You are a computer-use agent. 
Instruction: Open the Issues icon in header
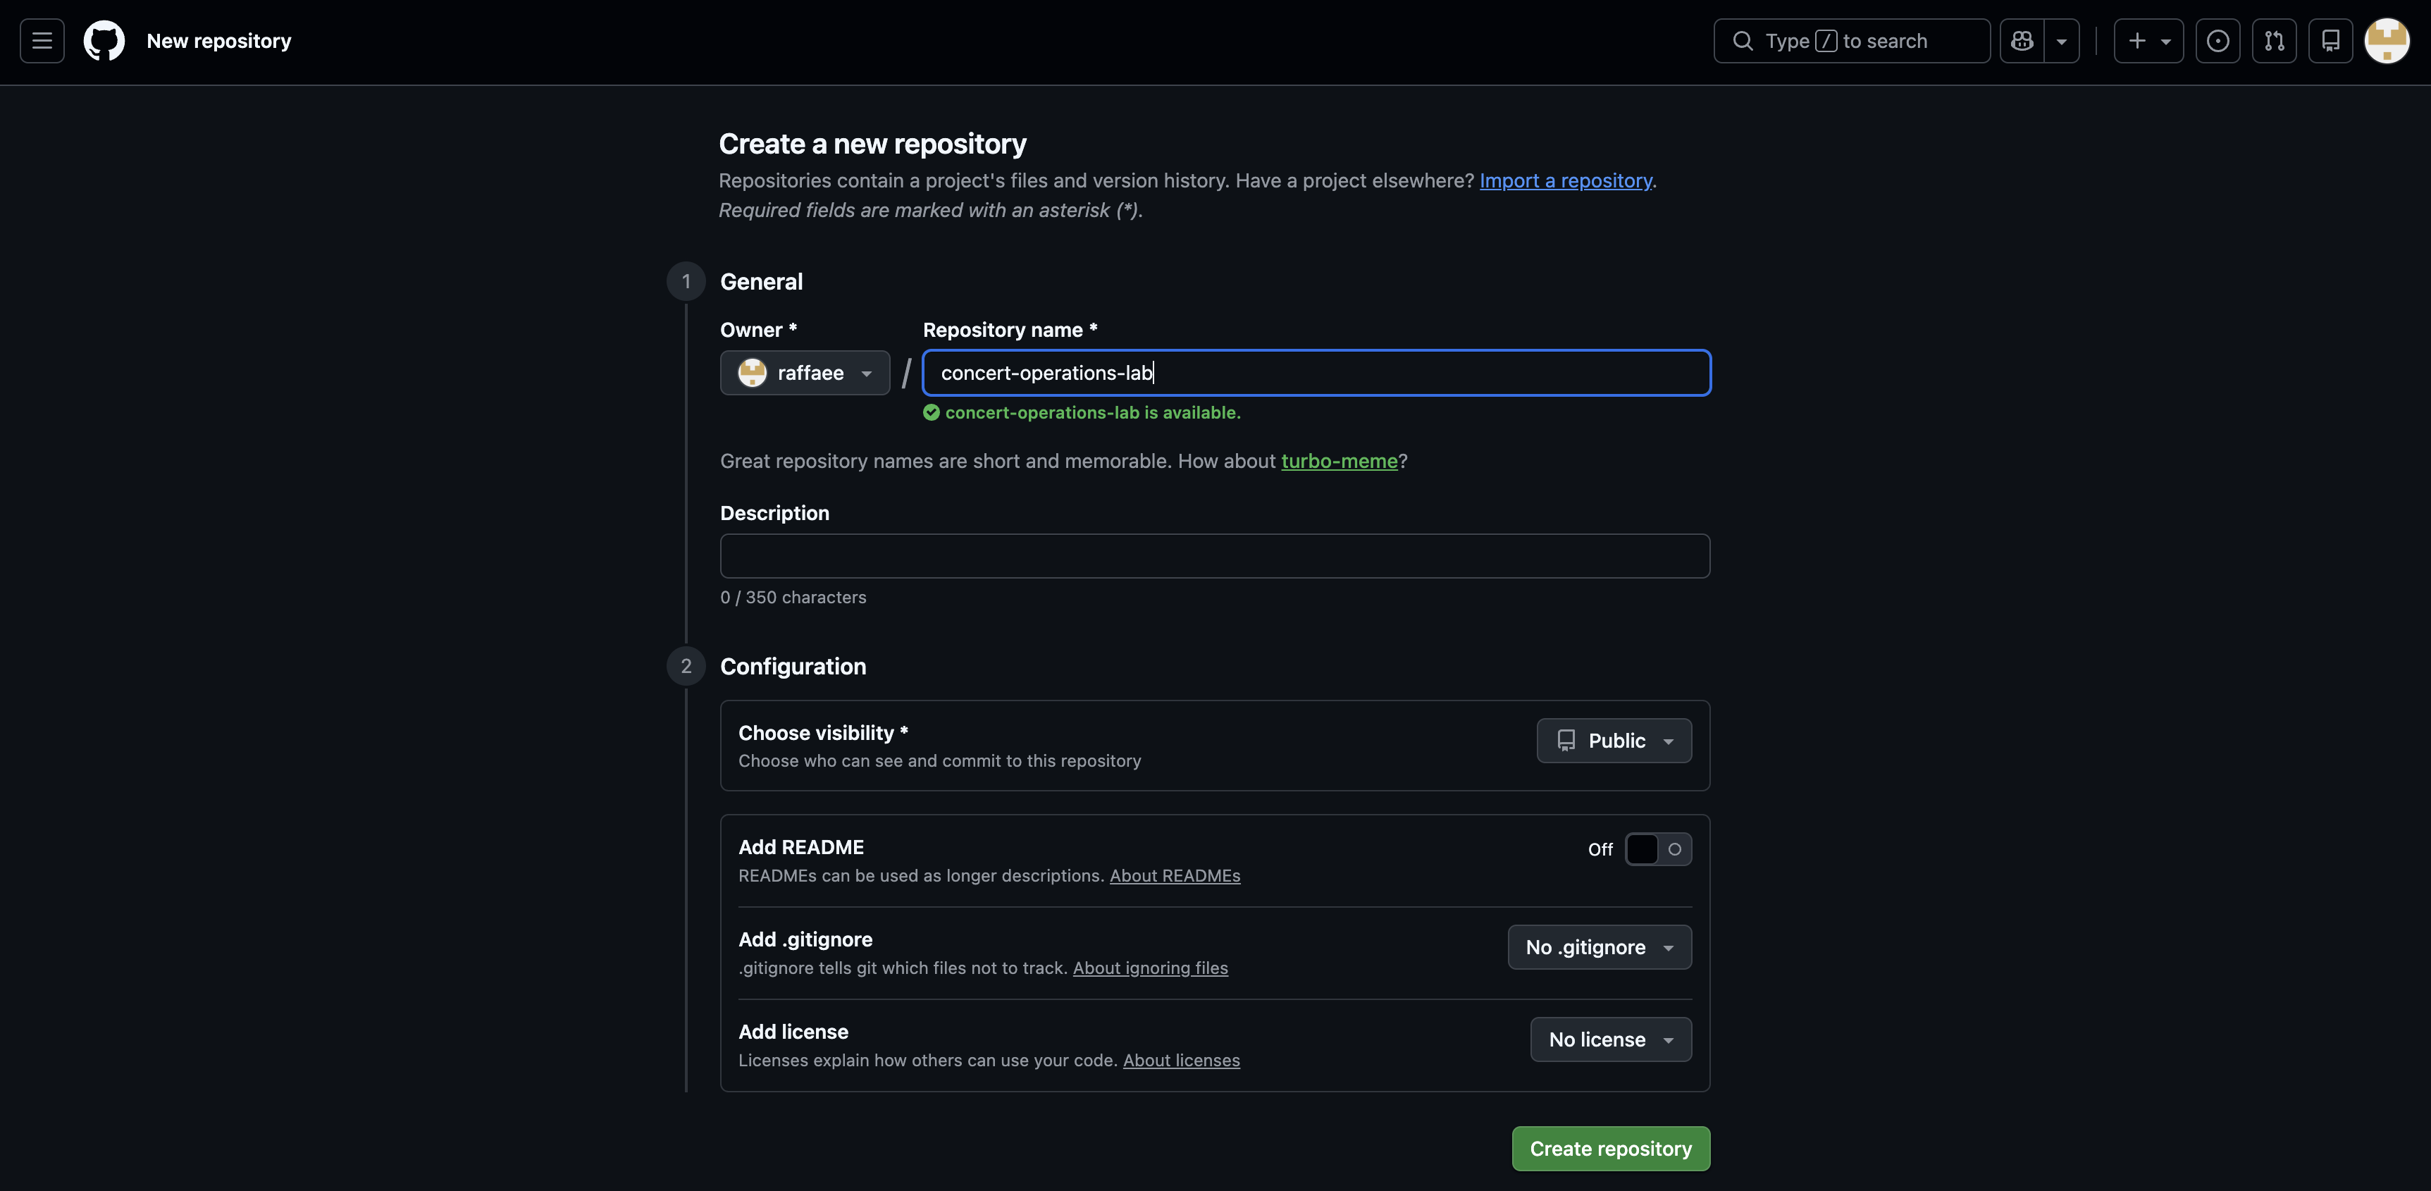coord(2217,41)
